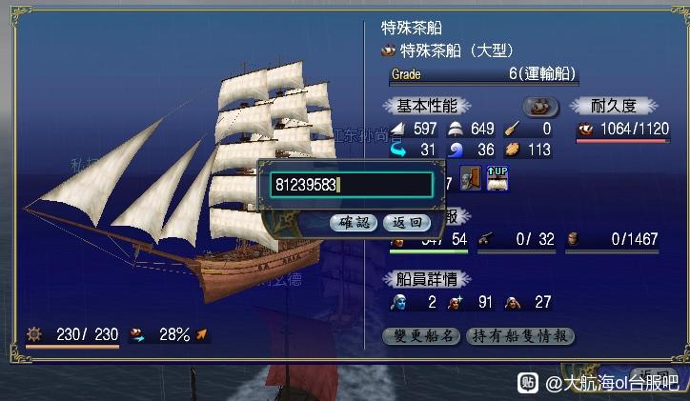Click the sail UP skill icon
The width and height of the screenshot is (690, 401).
pos(497,178)
